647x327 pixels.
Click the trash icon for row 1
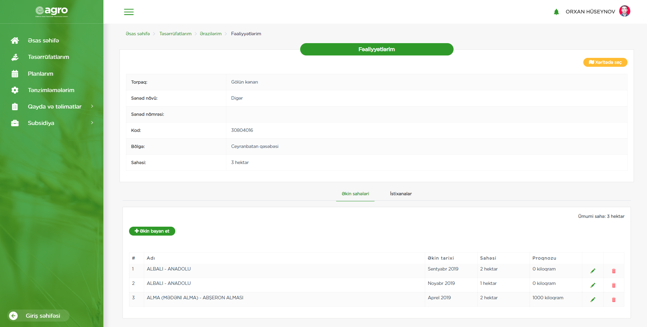[x=614, y=271]
